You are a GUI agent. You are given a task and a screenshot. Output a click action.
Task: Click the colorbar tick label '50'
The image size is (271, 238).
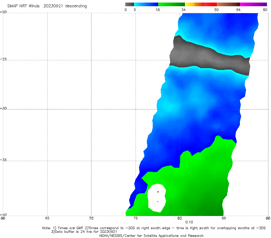tap(216, 10)
